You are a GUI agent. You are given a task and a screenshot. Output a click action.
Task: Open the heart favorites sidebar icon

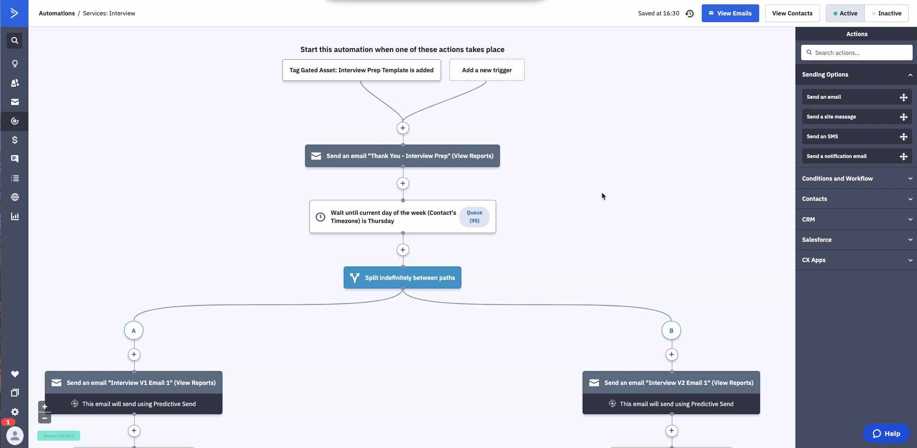pyautogui.click(x=14, y=374)
